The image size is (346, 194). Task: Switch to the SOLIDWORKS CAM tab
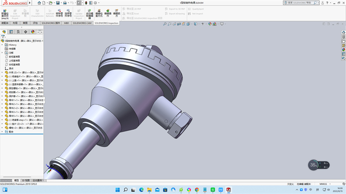[x=82, y=23]
